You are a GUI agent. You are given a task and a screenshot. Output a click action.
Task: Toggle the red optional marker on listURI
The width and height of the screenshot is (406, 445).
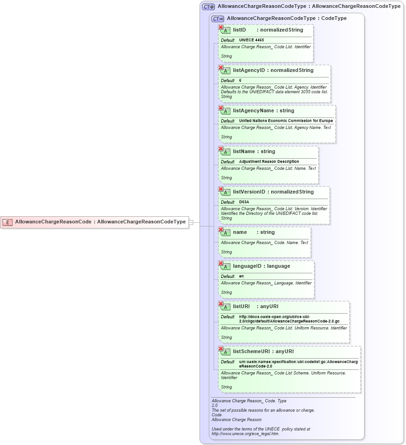(221, 303)
